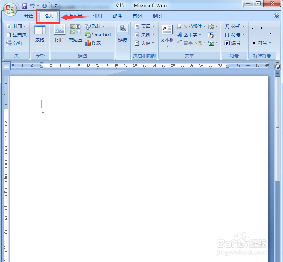Viewport: 283px width, 262px height.
Task: Click the first-line indent marker on ruler
Action: (41, 64)
